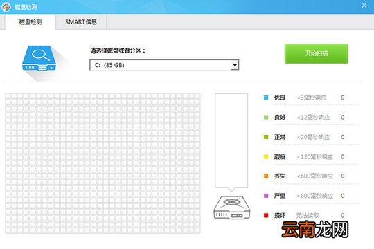
Task: Click the 请选择磁盘或者分区 label
Action: pyautogui.click(x=118, y=50)
